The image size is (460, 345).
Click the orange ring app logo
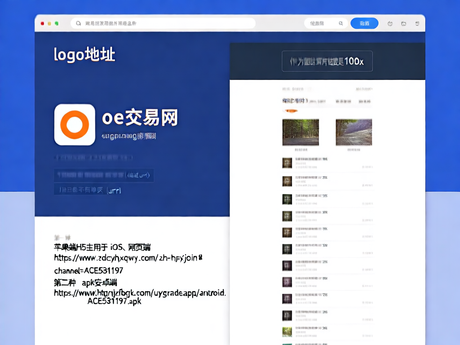(75, 124)
